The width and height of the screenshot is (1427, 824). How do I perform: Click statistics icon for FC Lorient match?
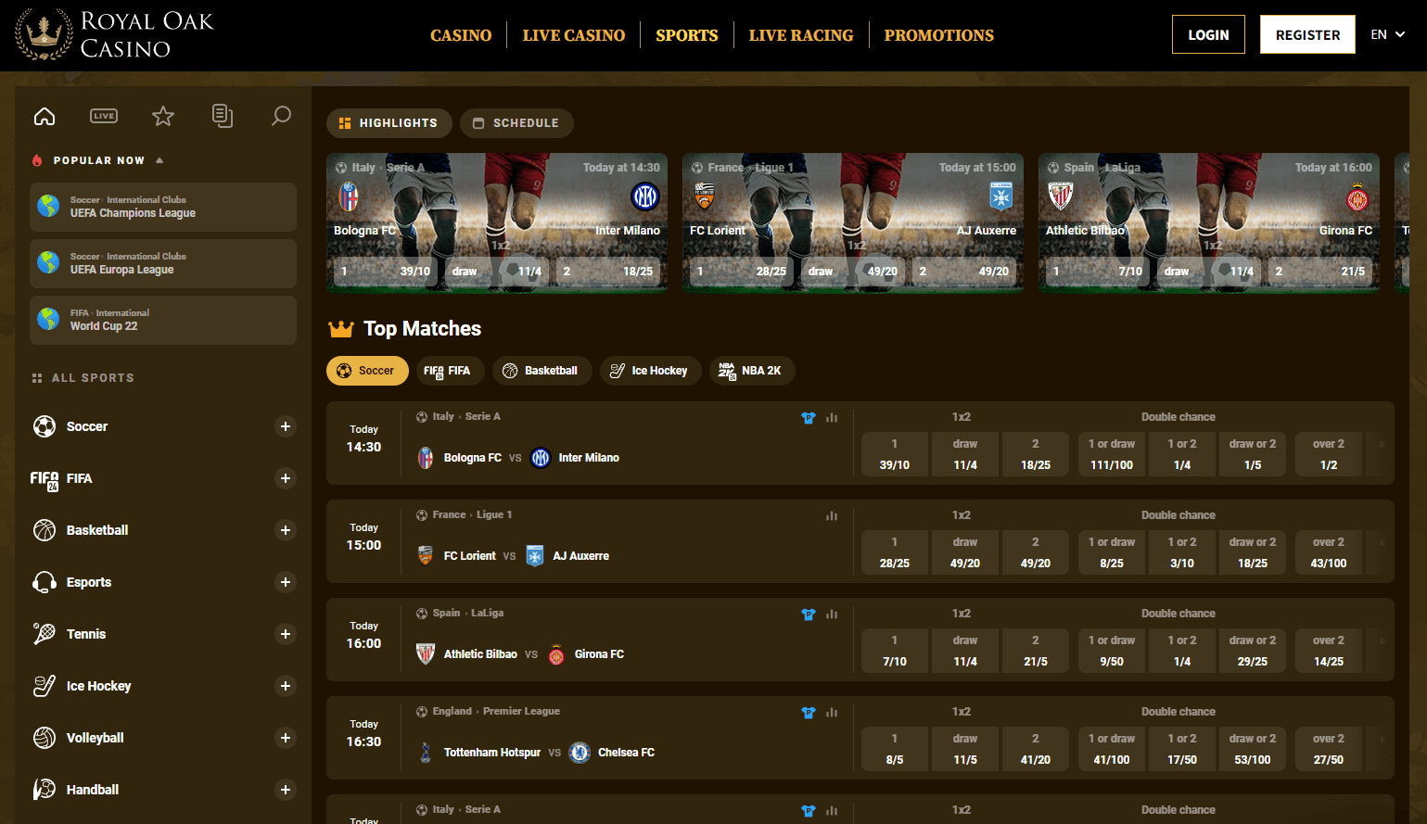[x=832, y=516]
